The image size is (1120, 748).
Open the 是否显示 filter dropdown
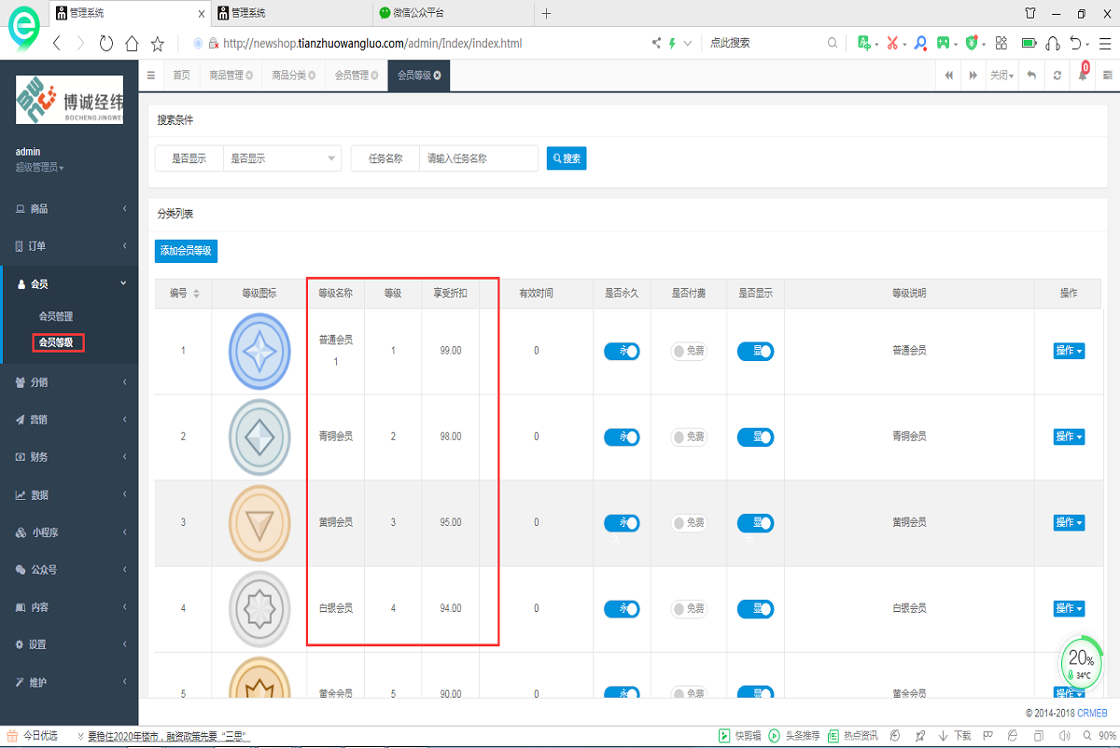tap(282, 159)
